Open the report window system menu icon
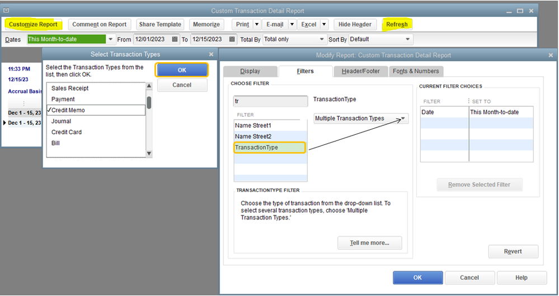Screen dimensions: 559x296 tap(6, 10)
